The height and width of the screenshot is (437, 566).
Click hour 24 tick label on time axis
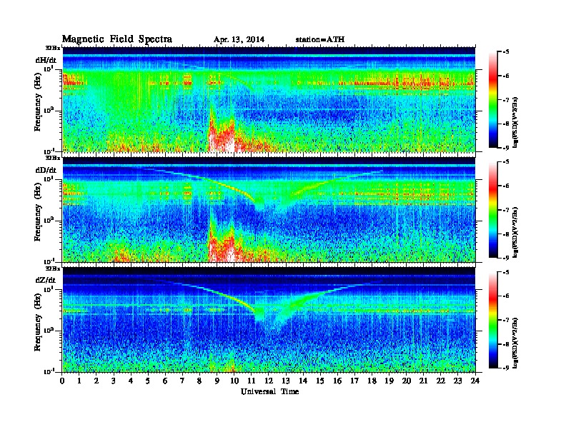pyautogui.click(x=475, y=381)
